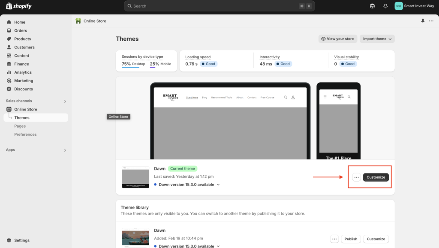This screenshot has width=439, height=248.
Task: Open more actions for current Dawn theme
Action: [356, 177]
